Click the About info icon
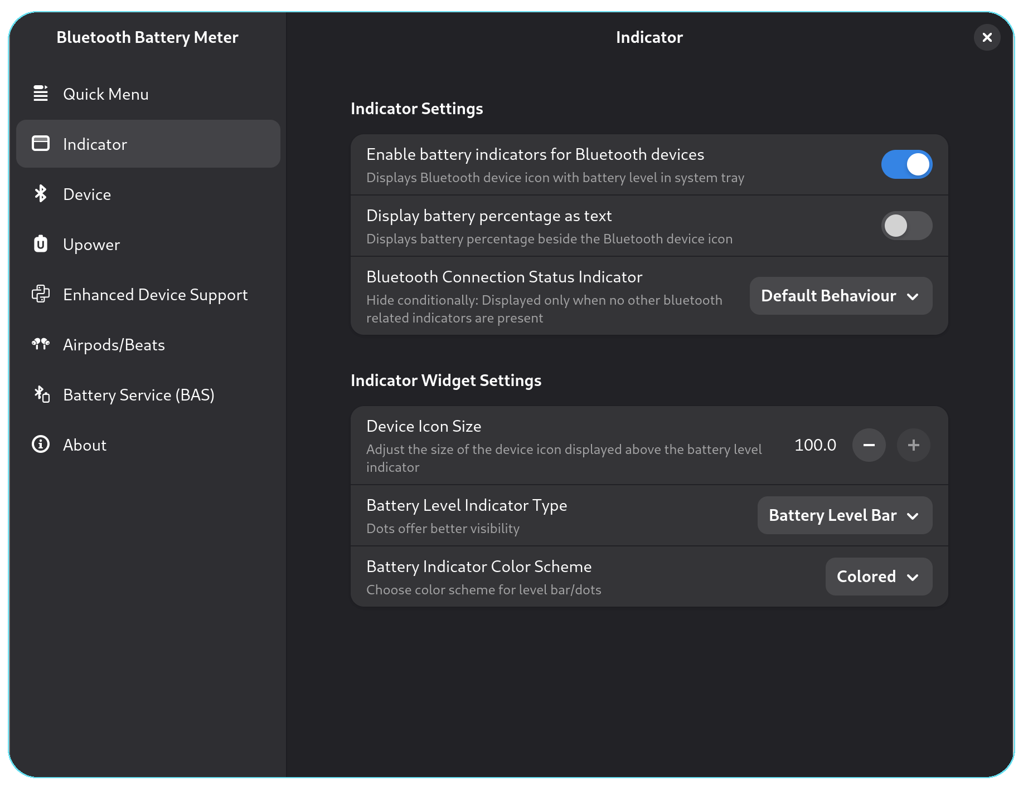Image resolution: width=1028 pixels, height=791 pixels. 41,445
